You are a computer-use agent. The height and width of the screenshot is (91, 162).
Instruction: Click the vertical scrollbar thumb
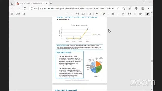(x=152, y=61)
